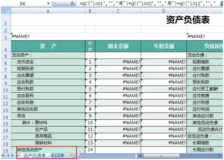Viewport: 224px width, 160px height.
Task: Click the Select All corner triangle
Action: click(x=6, y=11)
